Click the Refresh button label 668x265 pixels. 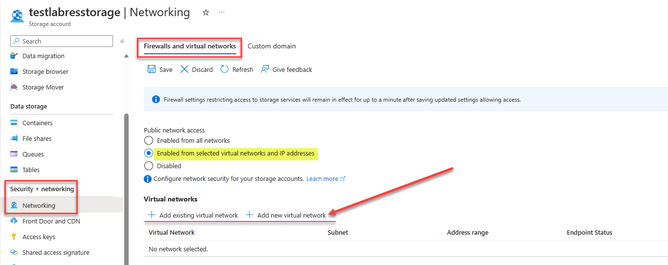click(x=243, y=70)
